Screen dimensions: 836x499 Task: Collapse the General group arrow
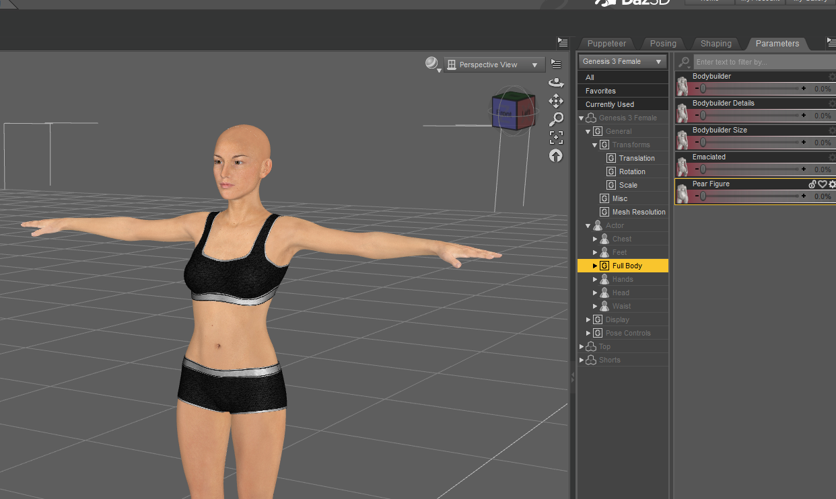588,132
